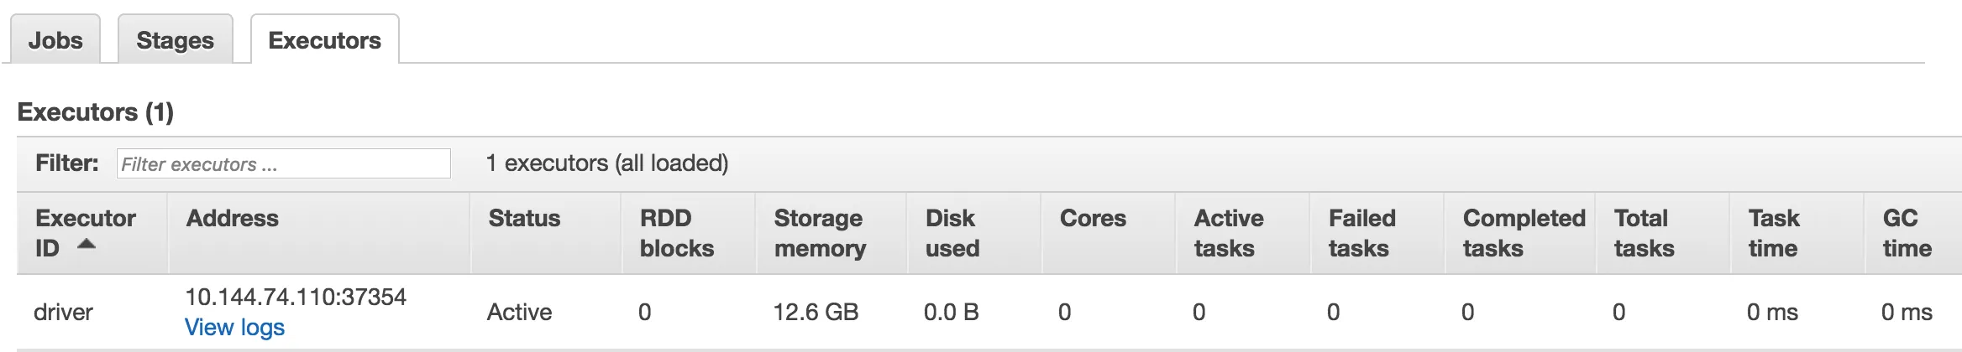Click the sort arrow beside Executor ID

[87, 245]
